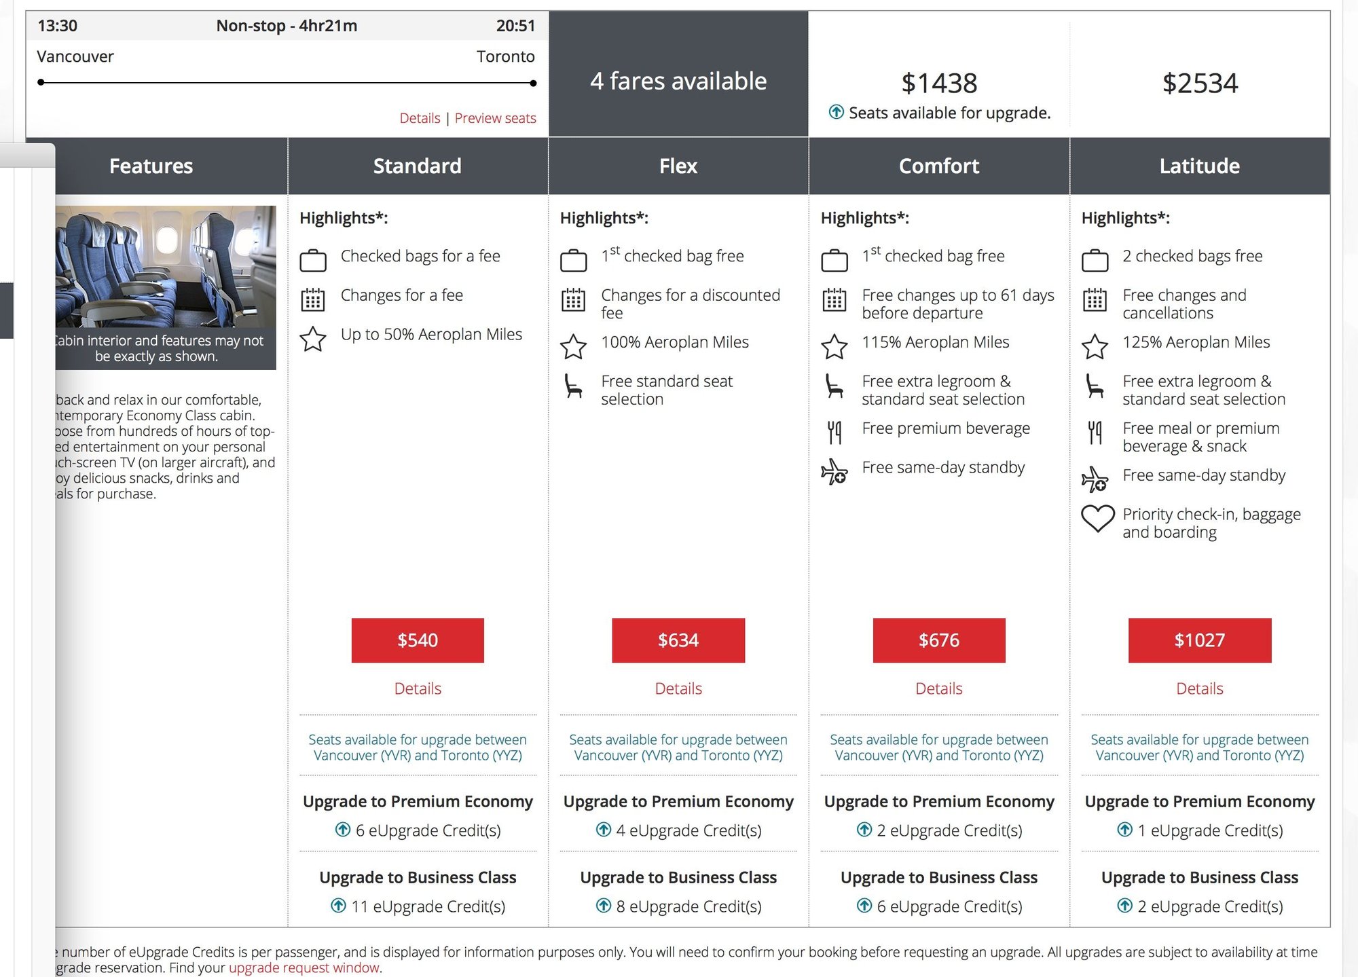Viewport: 1358px width, 977px height.
Task: Open the upgrade request window link
Action: point(304,967)
